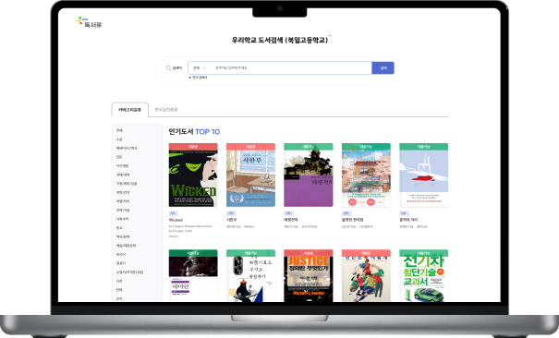559x338 pixels.
Task: Click the 독서로 logo in the header
Action: click(89, 22)
